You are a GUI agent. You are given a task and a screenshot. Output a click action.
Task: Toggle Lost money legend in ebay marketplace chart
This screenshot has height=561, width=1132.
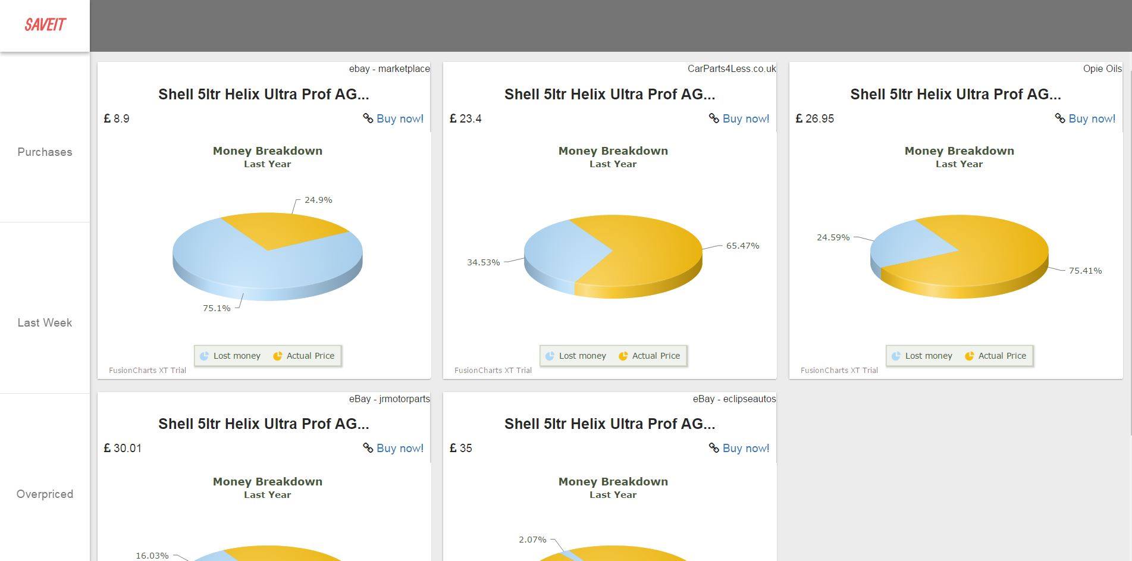click(230, 356)
